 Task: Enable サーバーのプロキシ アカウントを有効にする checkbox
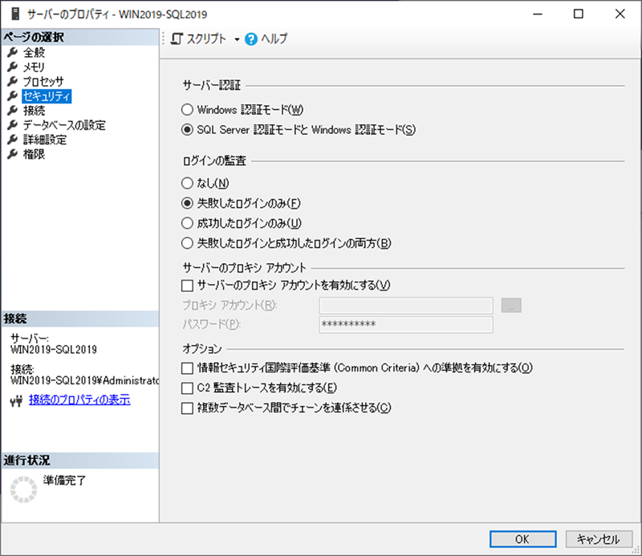(x=187, y=285)
